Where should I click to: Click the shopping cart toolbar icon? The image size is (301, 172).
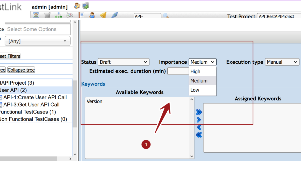point(47,15)
